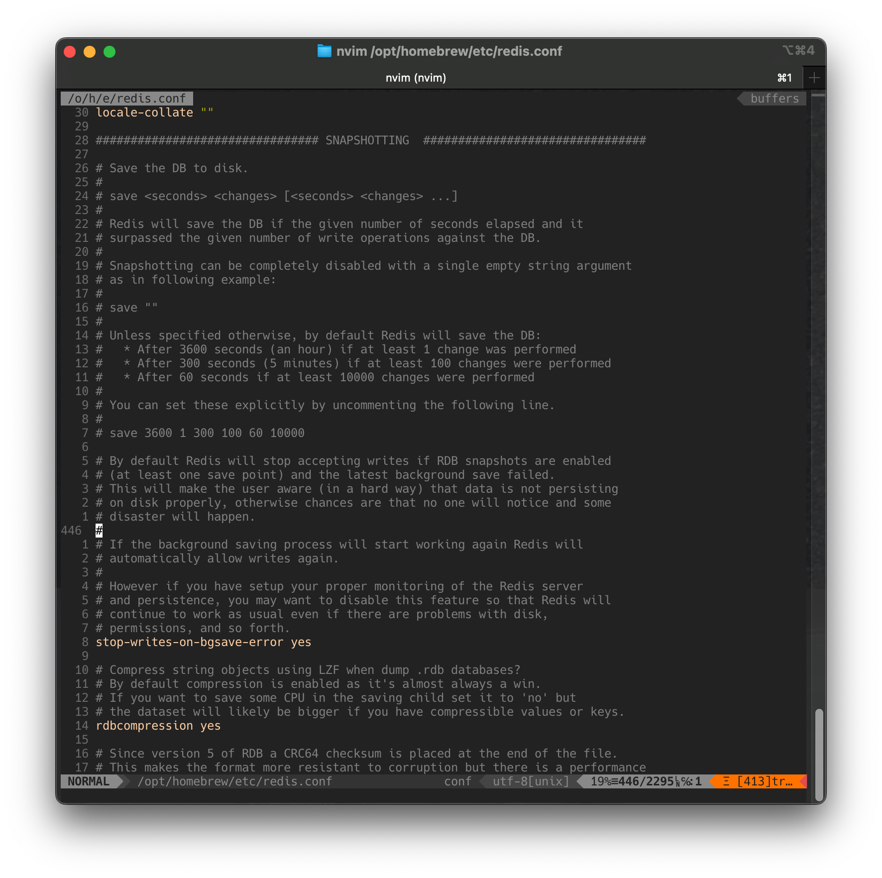Click the orange [413]tr… warning segment
The width and height of the screenshot is (882, 878).
click(758, 781)
